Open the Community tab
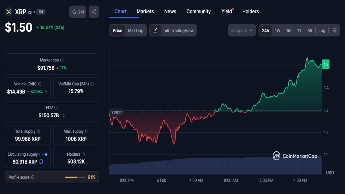345x194 pixels. (198, 11)
